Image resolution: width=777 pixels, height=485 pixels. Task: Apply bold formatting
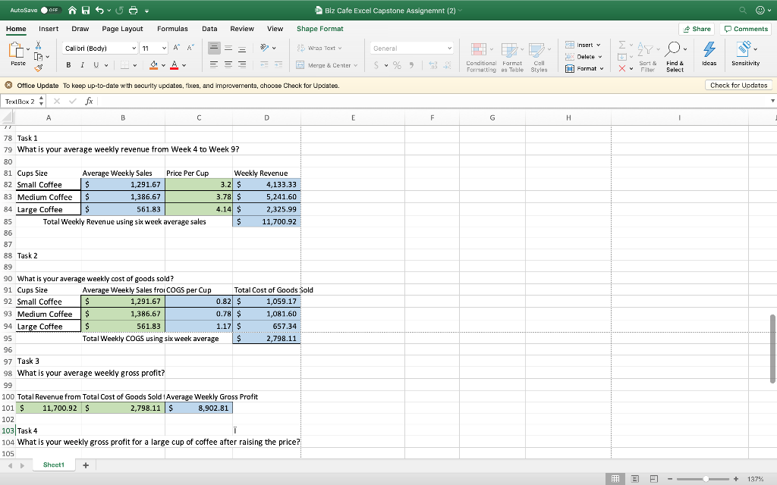tap(68, 65)
